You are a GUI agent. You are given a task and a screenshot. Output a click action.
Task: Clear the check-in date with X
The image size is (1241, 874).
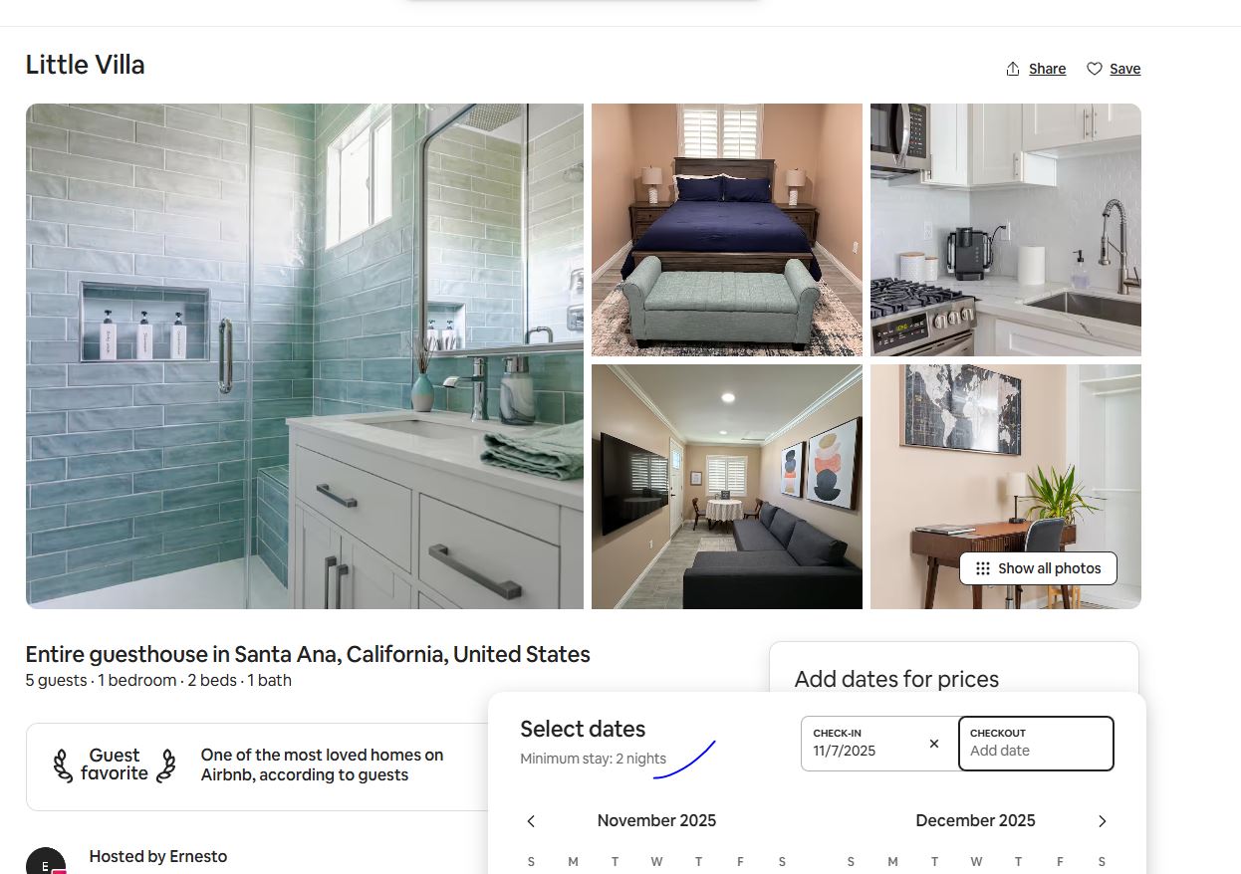934,744
